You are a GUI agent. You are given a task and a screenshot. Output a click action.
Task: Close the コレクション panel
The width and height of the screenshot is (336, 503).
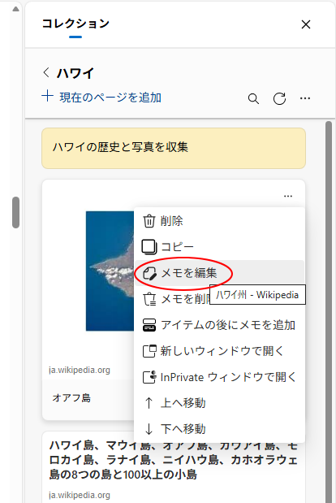click(306, 24)
